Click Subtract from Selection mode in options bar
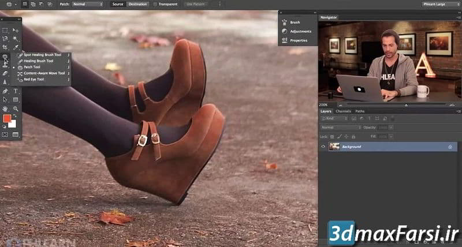 [41, 4]
